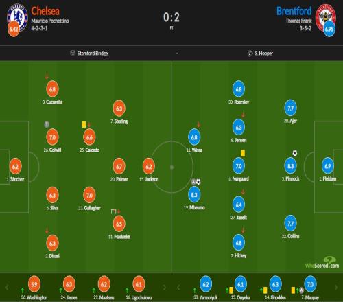Select substitute Washington on Chelsea bench
The height and width of the screenshot is (302, 343).
tap(34, 284)
